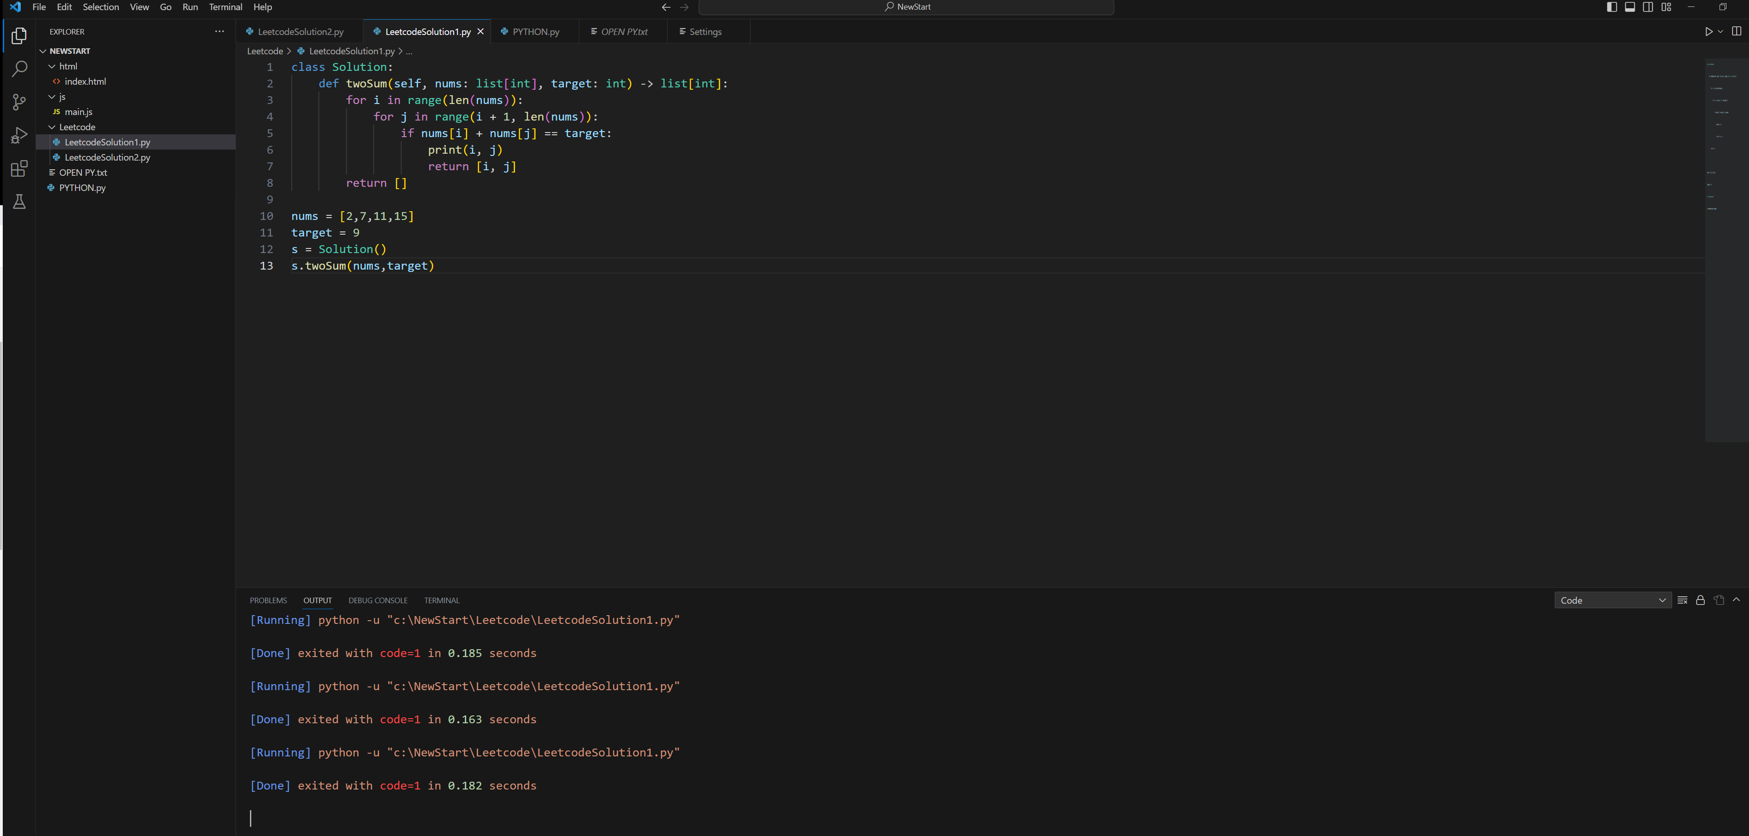Open the run options dropdown arrow
The width and height of the screenshot is (1749, 836).
pyautogui.click(x=1720, y=31)
